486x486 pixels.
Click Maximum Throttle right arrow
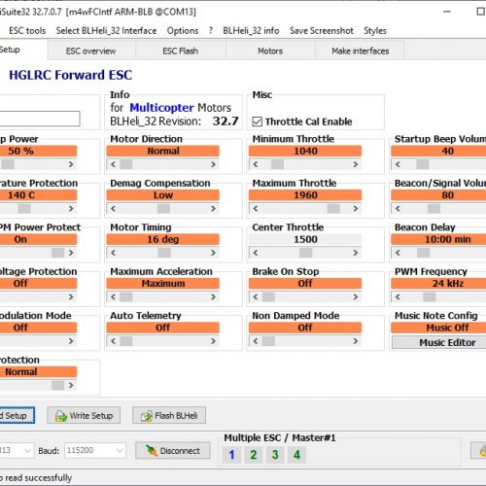tap(356, 208)
